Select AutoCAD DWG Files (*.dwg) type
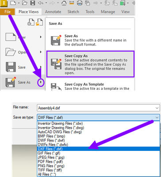 [x=99, y=132]
